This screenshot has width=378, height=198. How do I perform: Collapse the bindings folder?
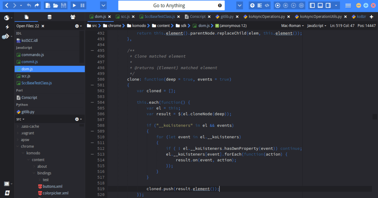(34, 173)
